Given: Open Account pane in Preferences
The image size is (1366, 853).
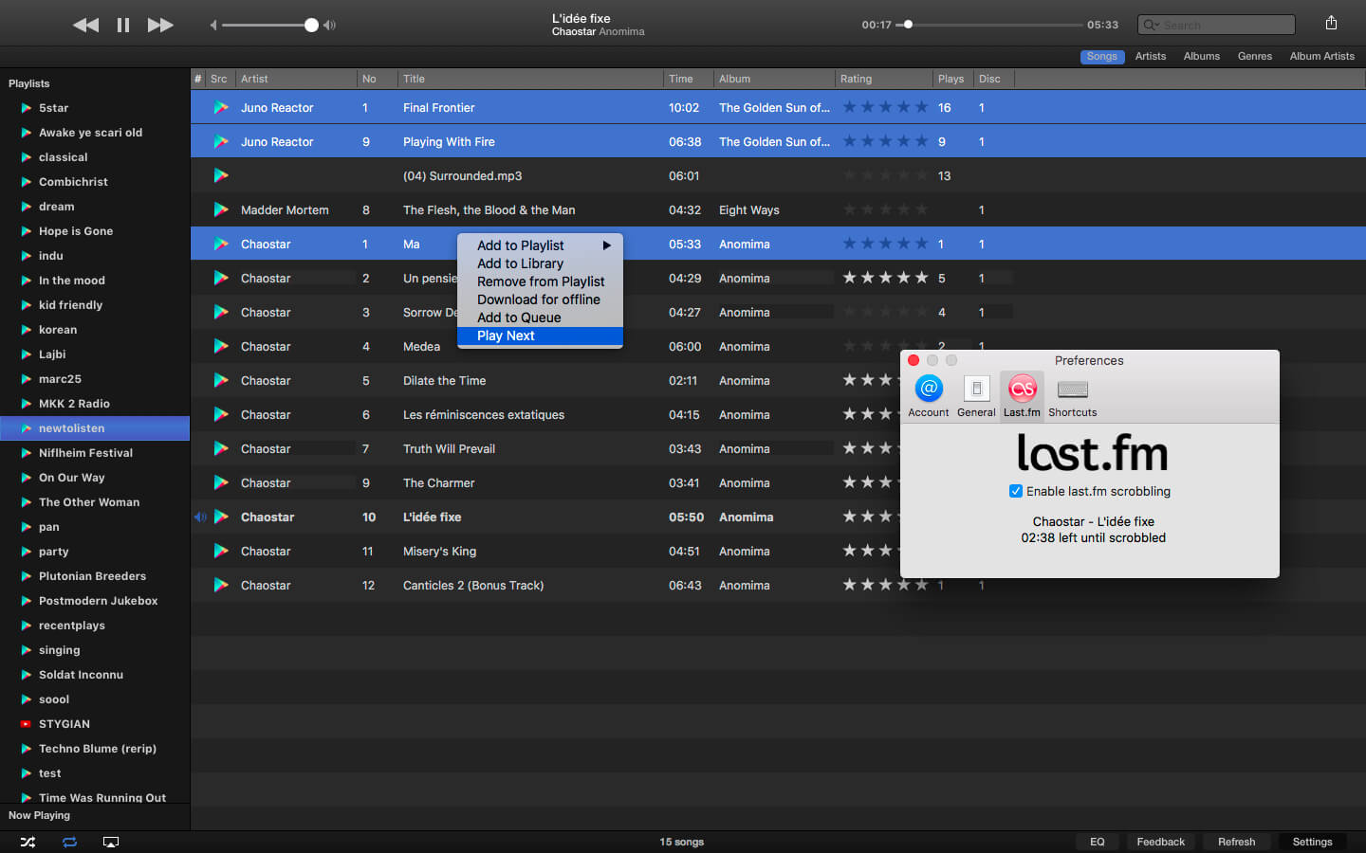Looking at the screenshot, I should (929, 395).
